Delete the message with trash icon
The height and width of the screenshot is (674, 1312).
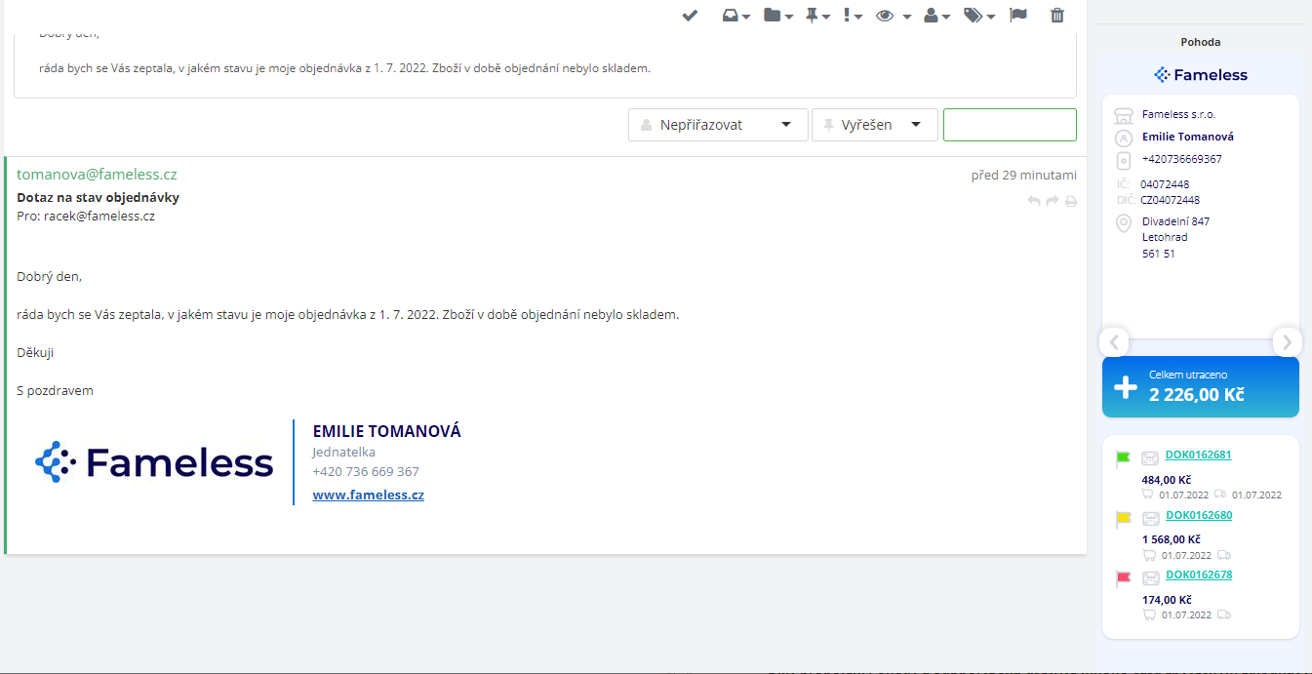pos(1057,15)
